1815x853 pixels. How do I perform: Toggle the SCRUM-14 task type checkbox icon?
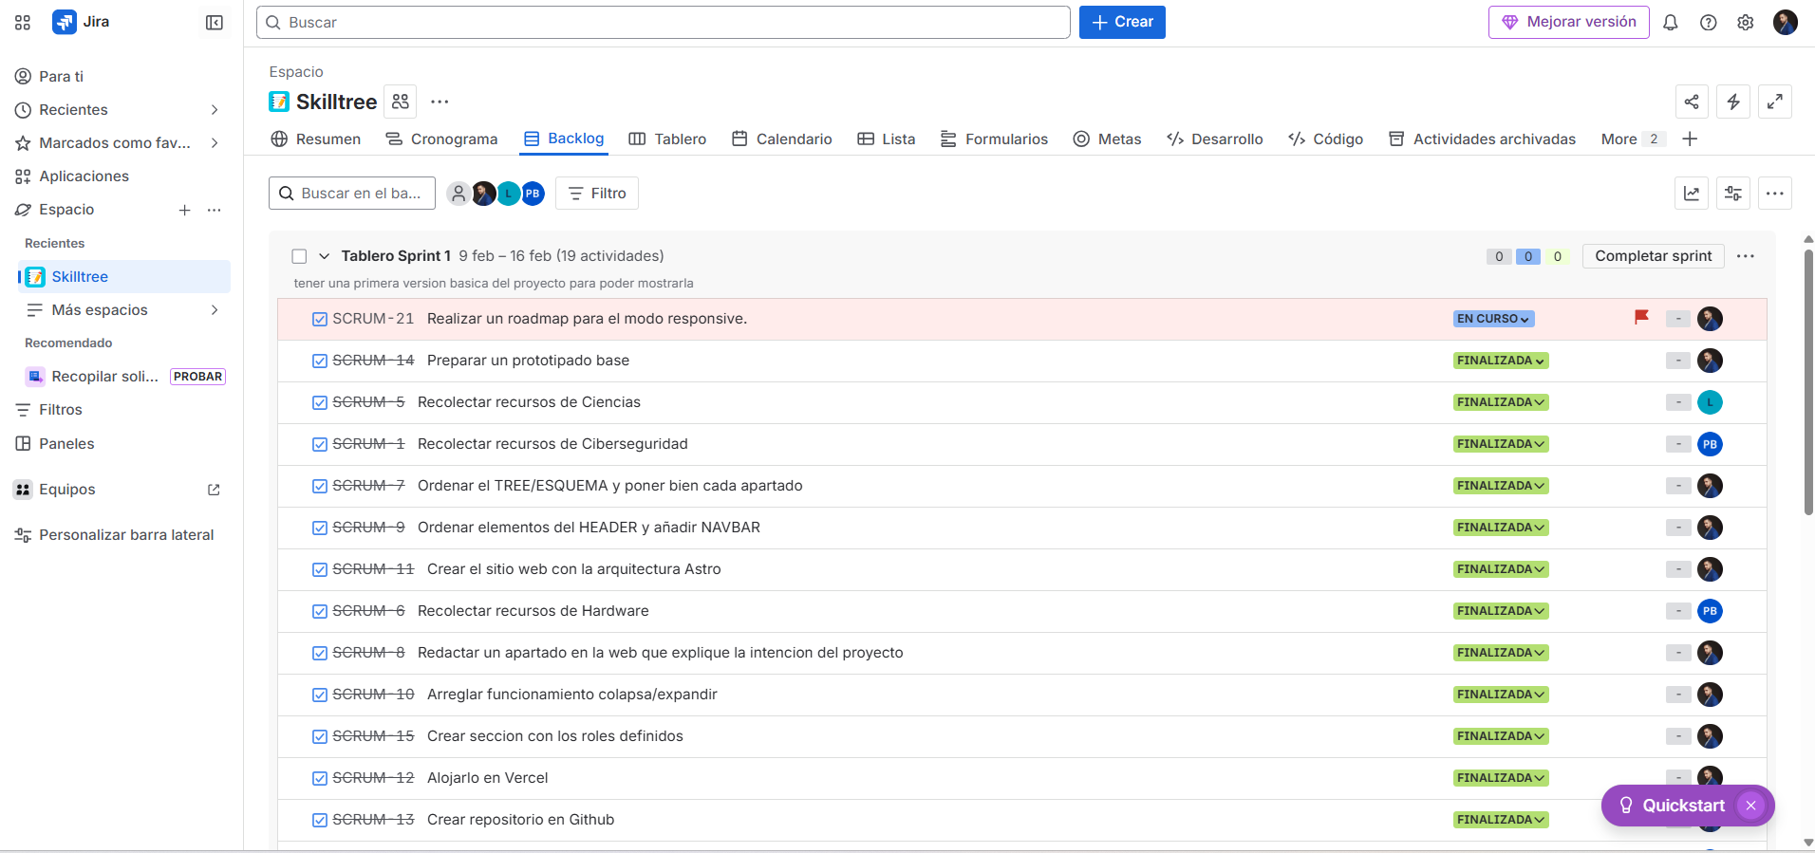click(x=320, y=361)
